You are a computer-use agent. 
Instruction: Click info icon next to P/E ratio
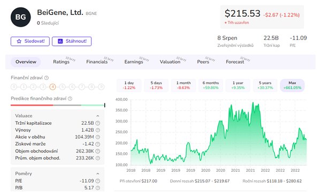pos(98,181)
